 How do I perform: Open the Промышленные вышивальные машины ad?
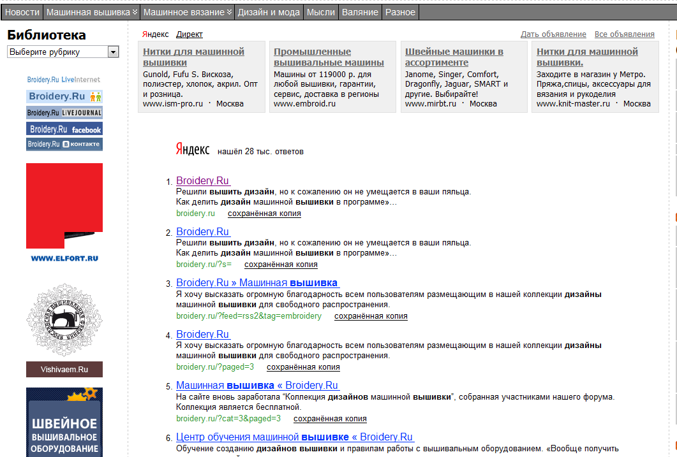click(329, 57)
